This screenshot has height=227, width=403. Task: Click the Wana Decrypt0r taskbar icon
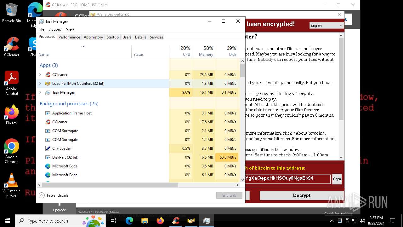[191, 221]
